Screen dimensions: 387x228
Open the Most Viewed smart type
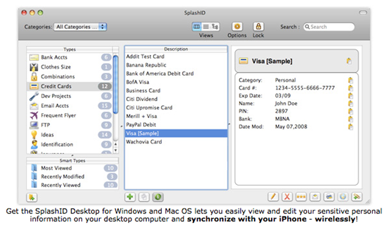coord(73,168)
